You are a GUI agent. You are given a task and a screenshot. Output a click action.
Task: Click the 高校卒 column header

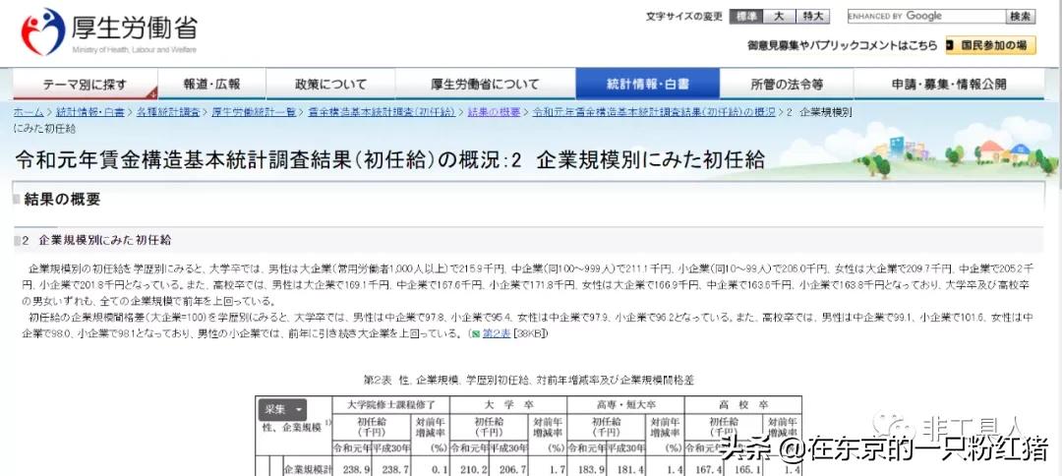743,403
